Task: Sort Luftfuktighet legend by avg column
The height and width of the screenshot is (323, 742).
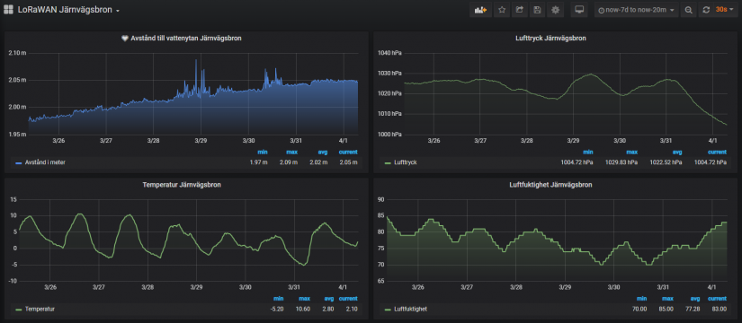Action: (x=695, y=299)
